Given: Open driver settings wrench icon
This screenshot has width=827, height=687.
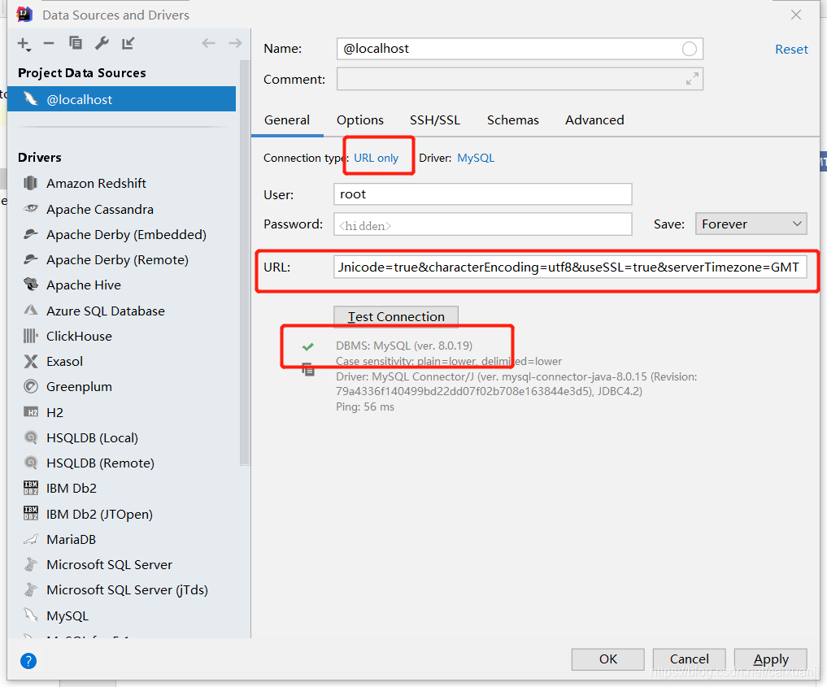Looking at the screenshot, I should 102,43.
